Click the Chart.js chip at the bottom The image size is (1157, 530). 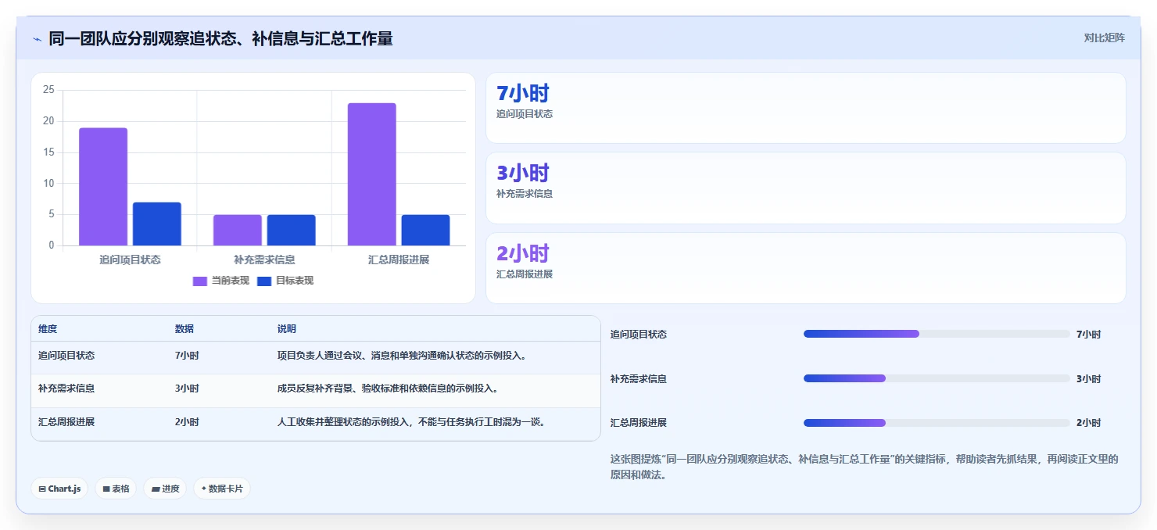click(59, 489)
